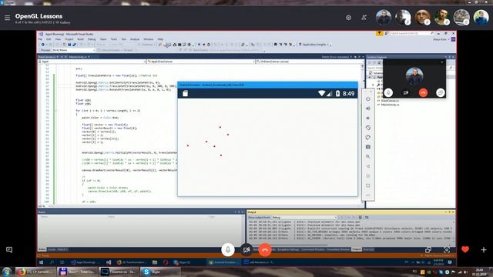Switch to the Output tab at the bottom

[356, 249]
